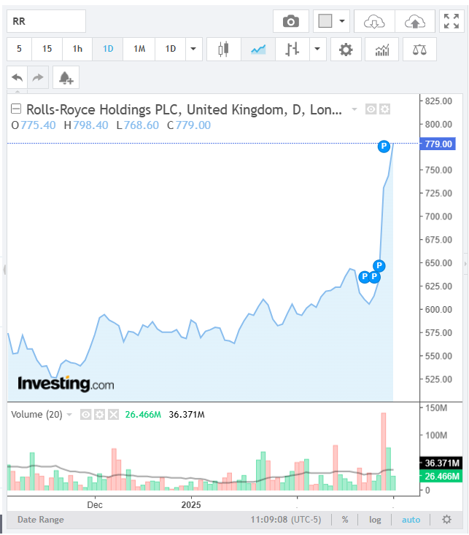469x535 pixels.
Task: Add an alert with the bell icon
Action: (66, 77)
